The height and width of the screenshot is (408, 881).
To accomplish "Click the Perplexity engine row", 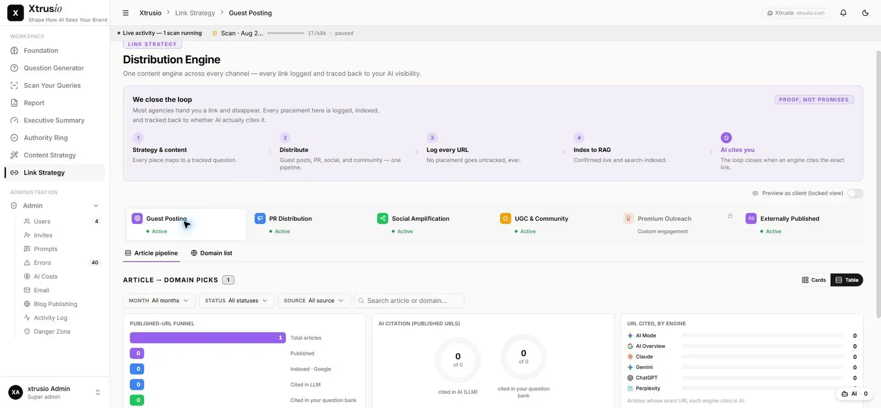I will point(742,388).
